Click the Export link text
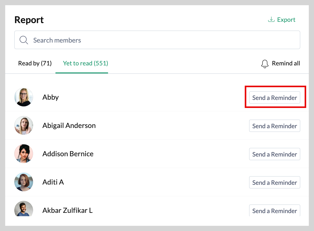 pos(286,20)
